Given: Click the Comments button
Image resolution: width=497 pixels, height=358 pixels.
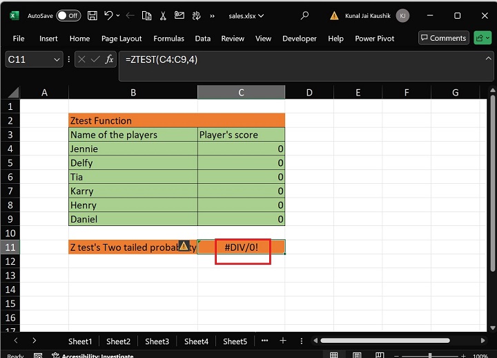Looking at the screenshot, I should [x=443, y=38].
